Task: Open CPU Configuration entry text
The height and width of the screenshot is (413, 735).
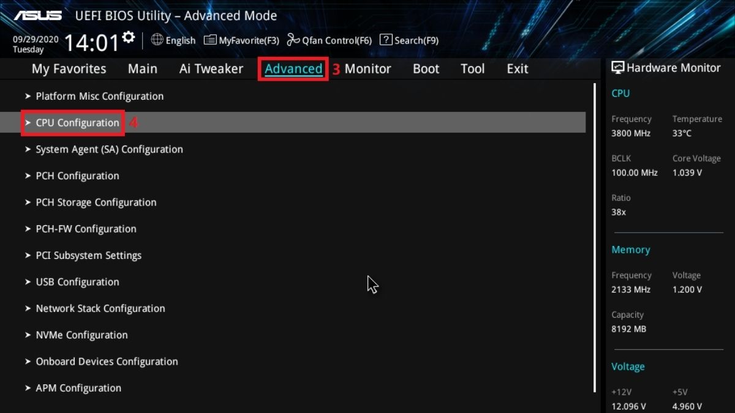Action: 78,122
